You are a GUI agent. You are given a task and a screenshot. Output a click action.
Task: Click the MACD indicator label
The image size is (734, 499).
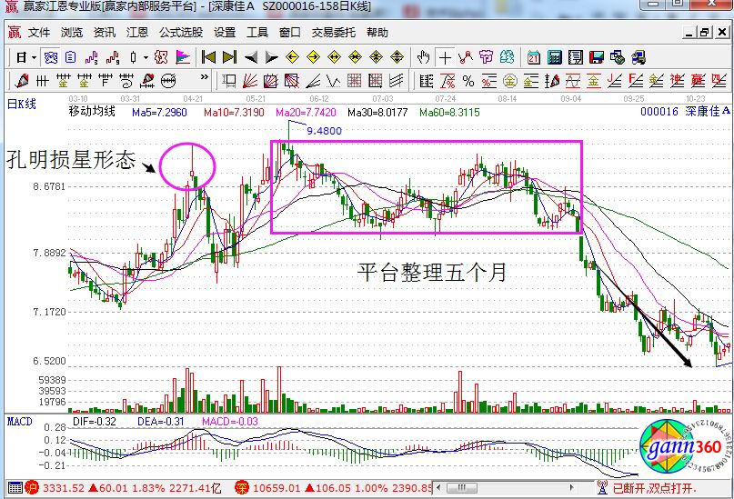(20, 421)
